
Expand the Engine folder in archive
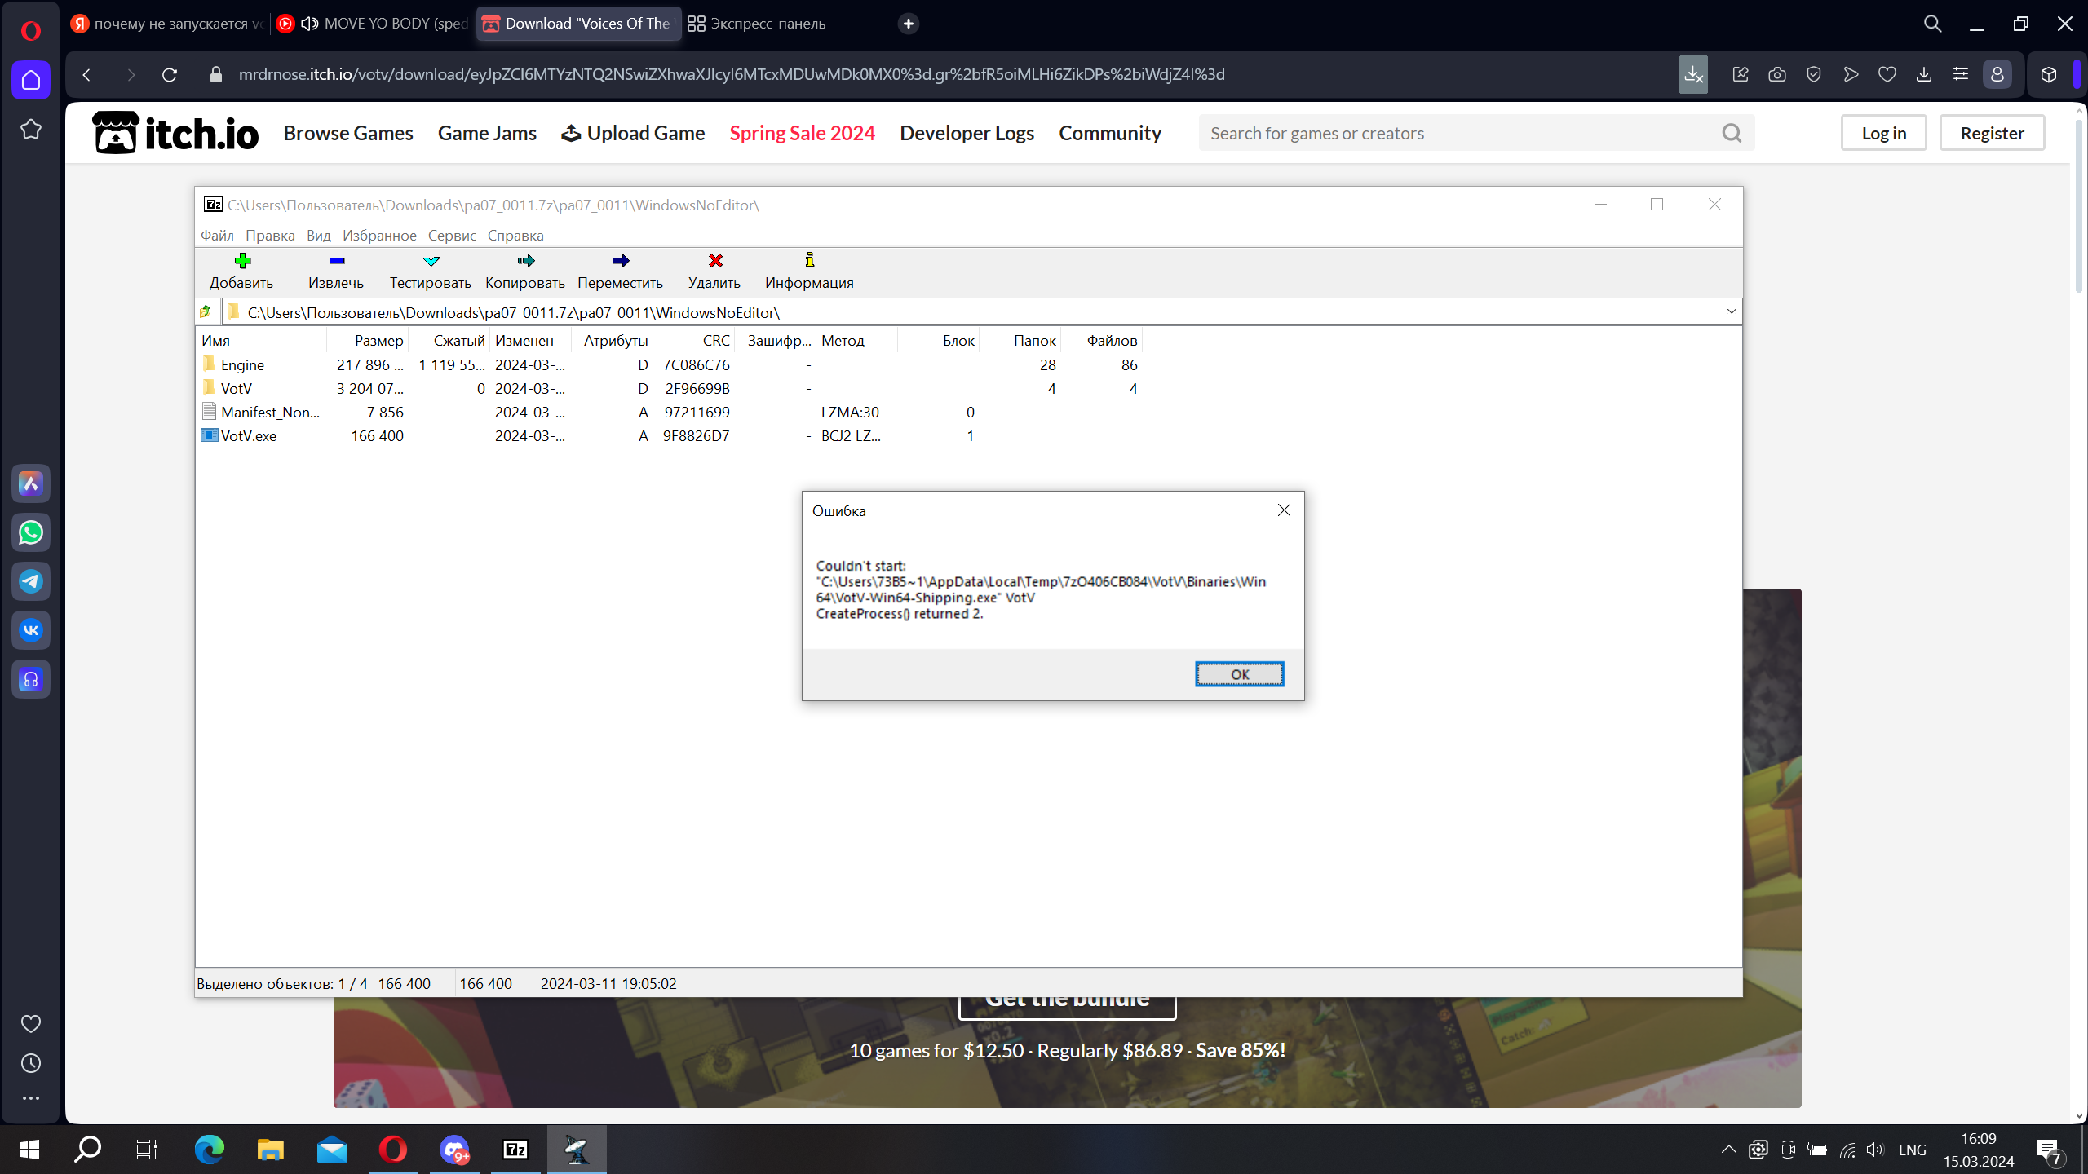[241, 364]
